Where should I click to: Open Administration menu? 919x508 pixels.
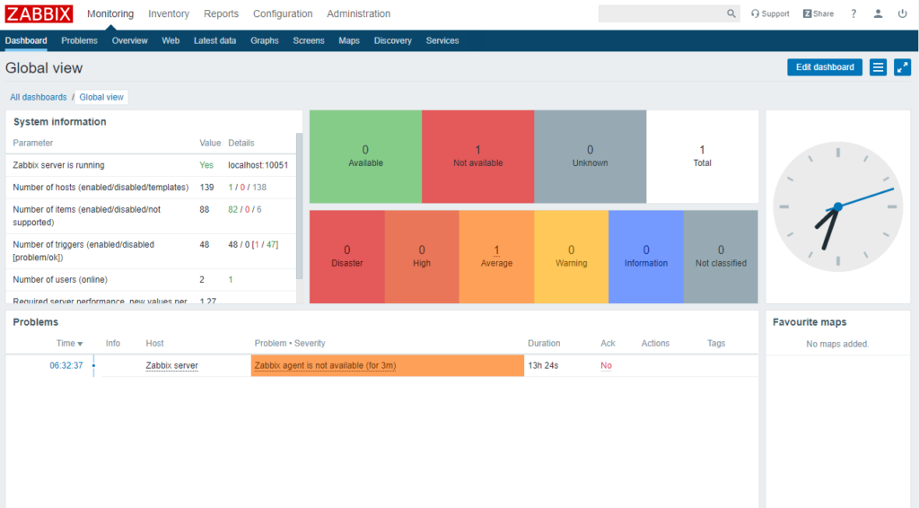pos(359,13)
